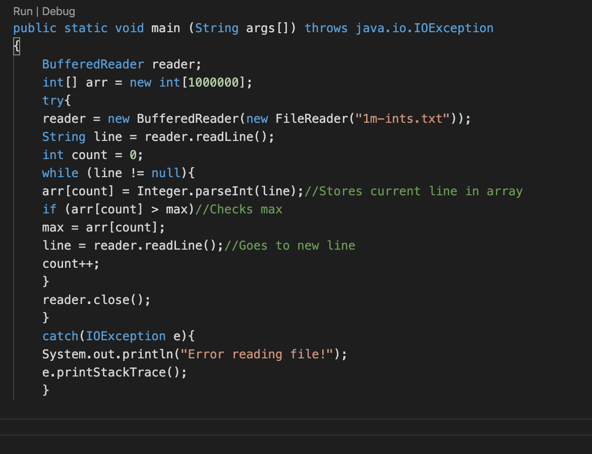Click 'while (line != null){' line

click(119, 173)
